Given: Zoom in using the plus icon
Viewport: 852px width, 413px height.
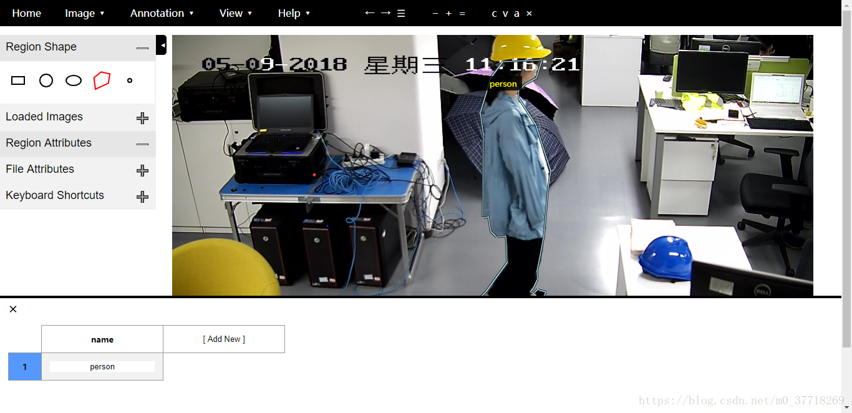Looking at the screenshot, I should (x=448, y=13).
